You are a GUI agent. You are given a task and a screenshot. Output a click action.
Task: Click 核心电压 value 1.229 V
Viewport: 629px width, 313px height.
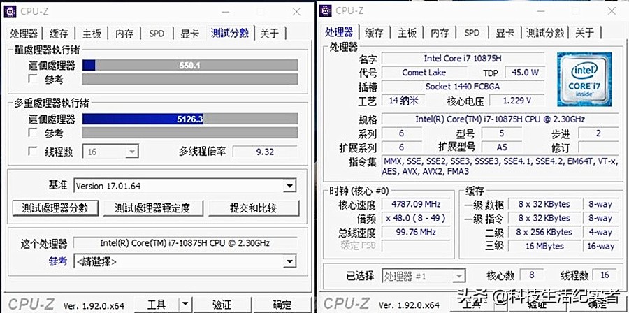pos(516,100)
